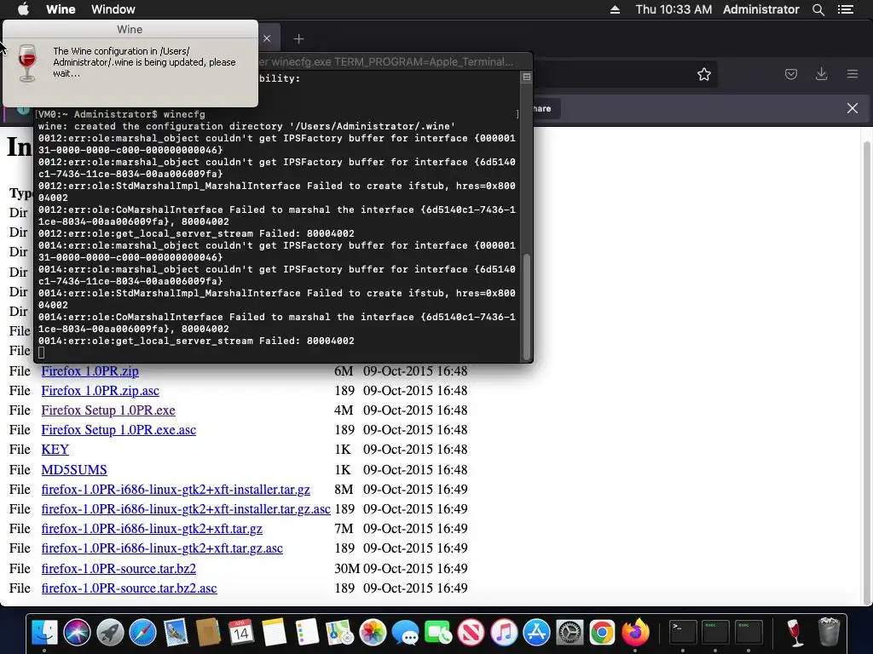
Task: Bookmark this page with star icon
Action: point(703,75)
